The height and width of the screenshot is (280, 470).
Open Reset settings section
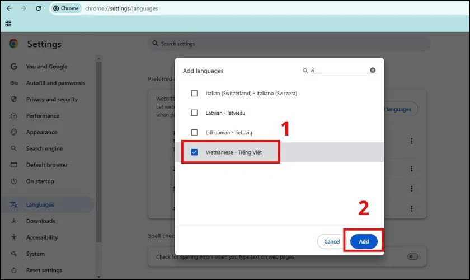click(x=44, y=270)
